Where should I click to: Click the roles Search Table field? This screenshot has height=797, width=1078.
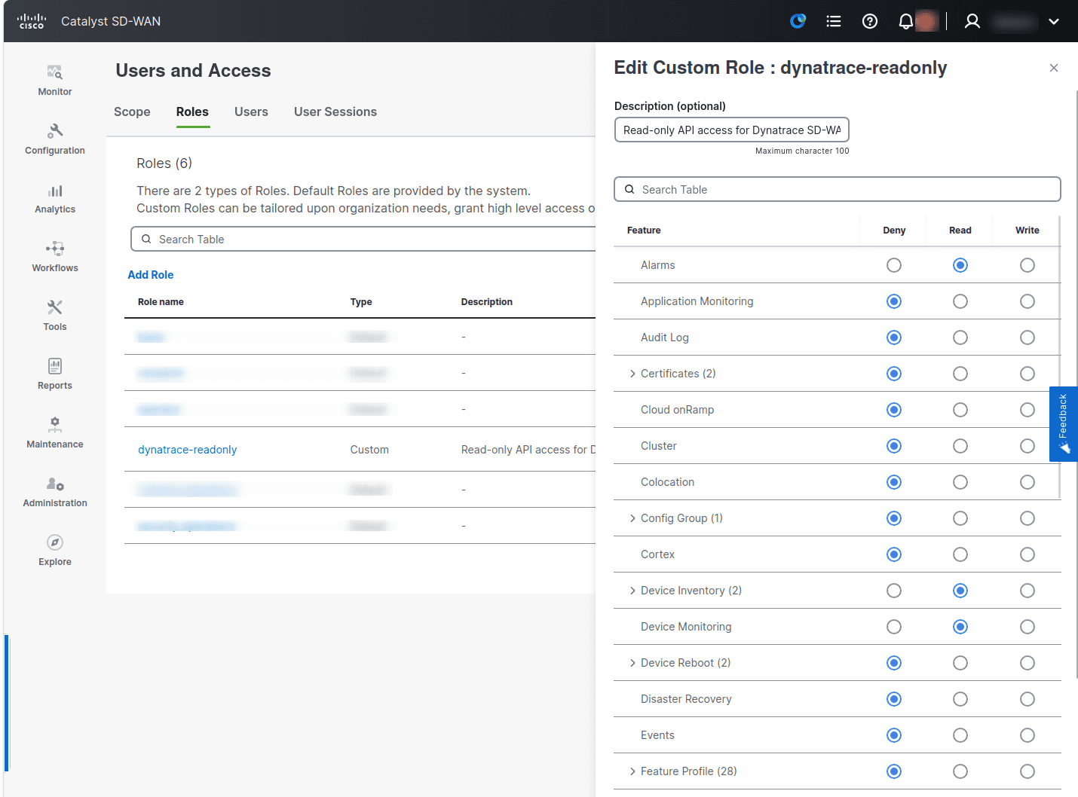pyautogui.click(x=363, y=239)
